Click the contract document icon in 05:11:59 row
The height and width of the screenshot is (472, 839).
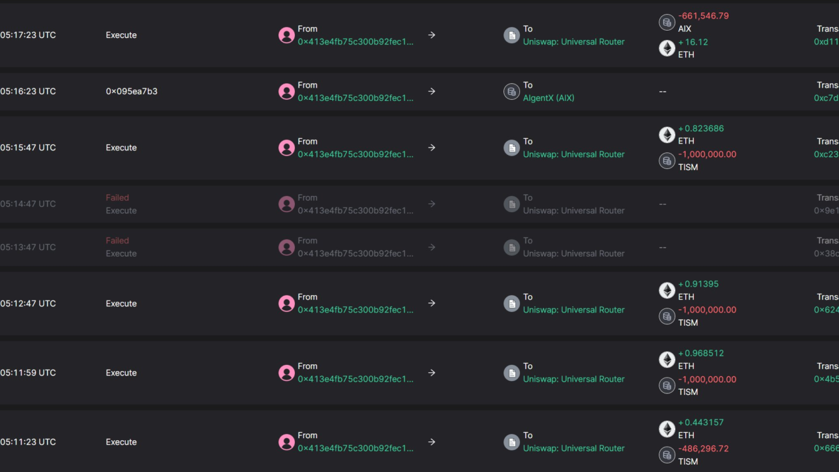511,373
